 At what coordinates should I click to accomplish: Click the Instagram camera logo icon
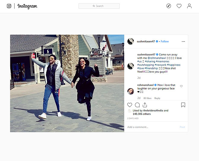point(9,6)
